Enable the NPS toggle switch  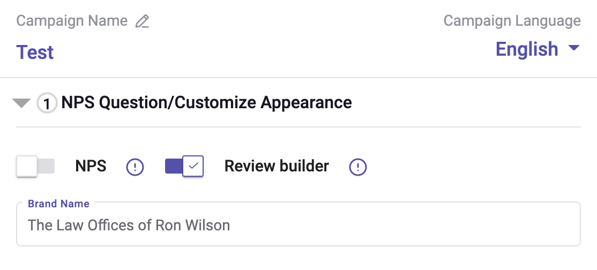coord(36,166)
